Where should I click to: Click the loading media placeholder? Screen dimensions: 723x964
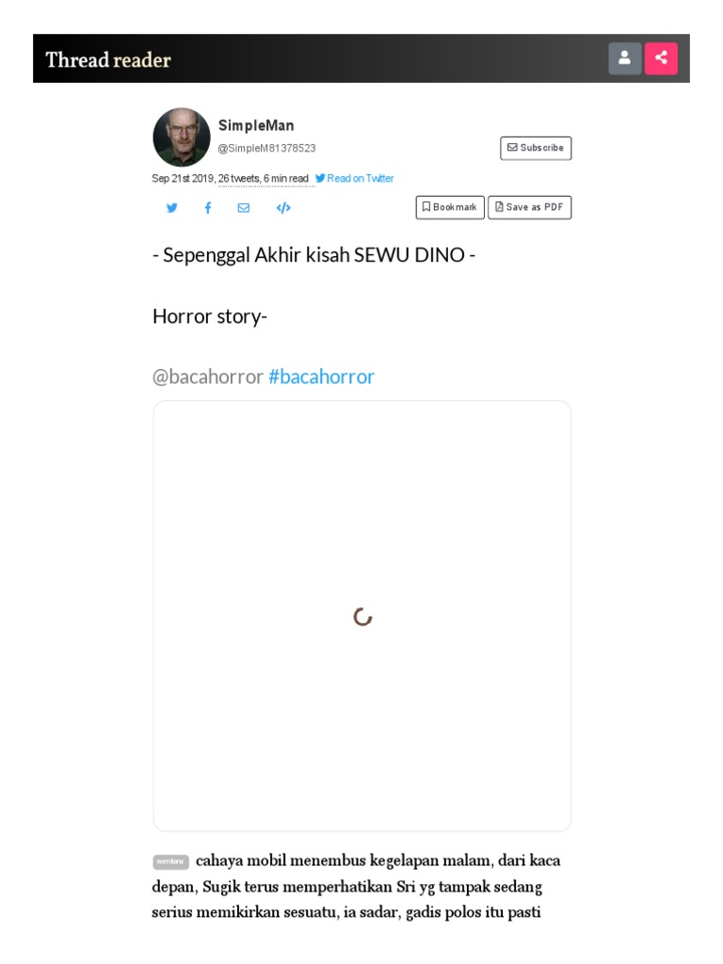(362, 616)
